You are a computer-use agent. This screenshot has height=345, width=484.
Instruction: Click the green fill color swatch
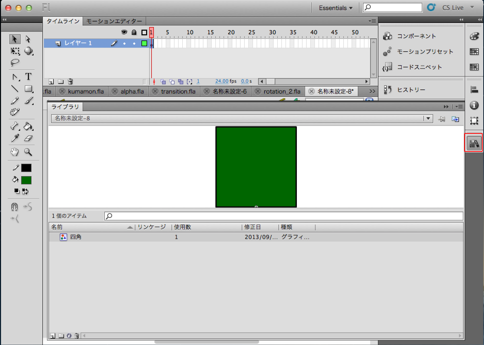[26, 180]
